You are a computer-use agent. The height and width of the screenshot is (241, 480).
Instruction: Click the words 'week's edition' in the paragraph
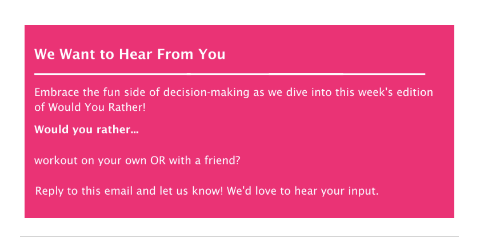[x=395, y=93]
